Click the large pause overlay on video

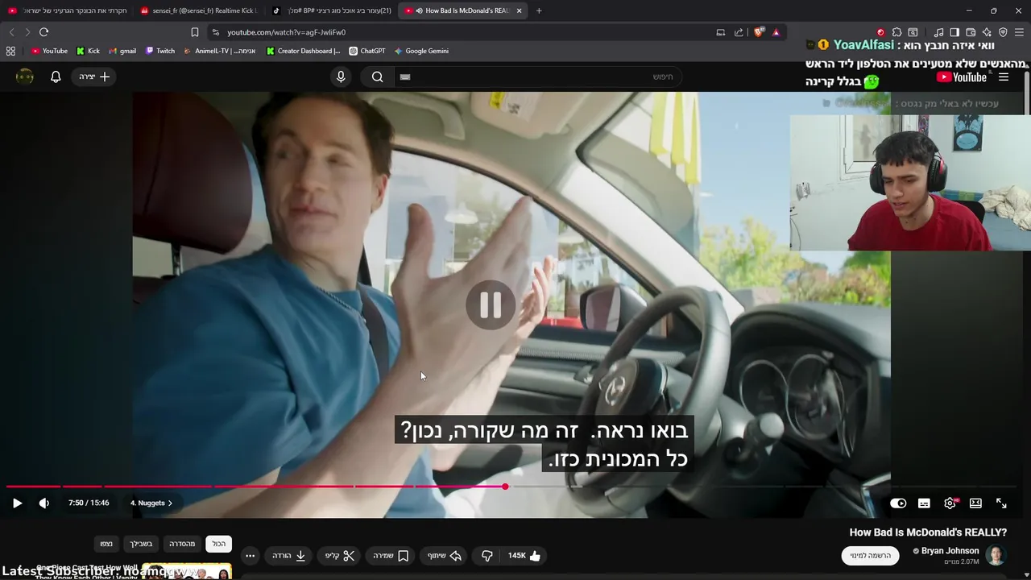coord(491,305)
